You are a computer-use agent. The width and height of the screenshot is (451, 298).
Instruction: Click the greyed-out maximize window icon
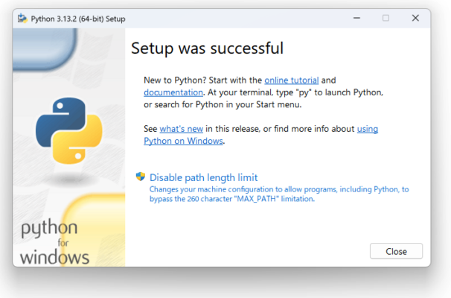point(386,18)
